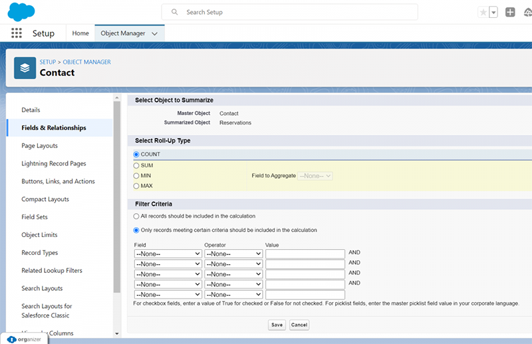532x344 pixels.
Task: Open the third filter row Field dropdown
Action: (x=168, y=274)
